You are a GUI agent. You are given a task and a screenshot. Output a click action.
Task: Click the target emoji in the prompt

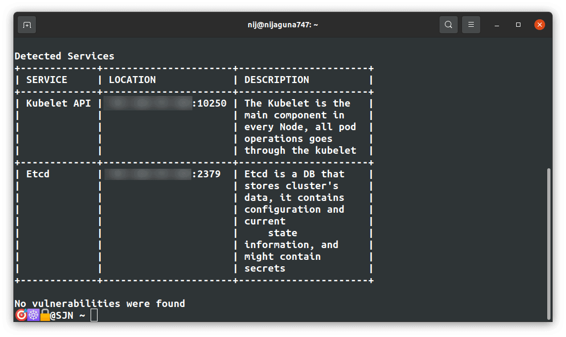(x=20, y=316)
